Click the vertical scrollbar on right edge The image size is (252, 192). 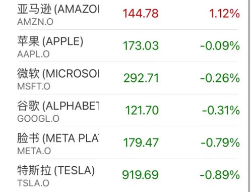coord(249,96)
